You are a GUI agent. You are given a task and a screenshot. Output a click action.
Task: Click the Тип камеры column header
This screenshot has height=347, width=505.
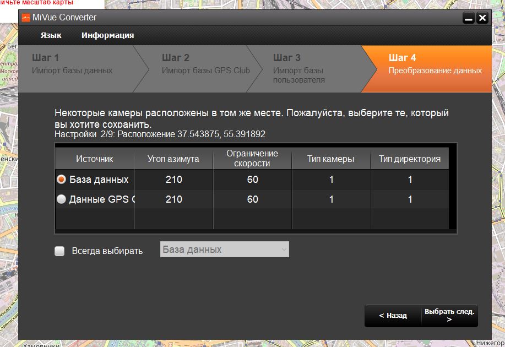(331, 159)
